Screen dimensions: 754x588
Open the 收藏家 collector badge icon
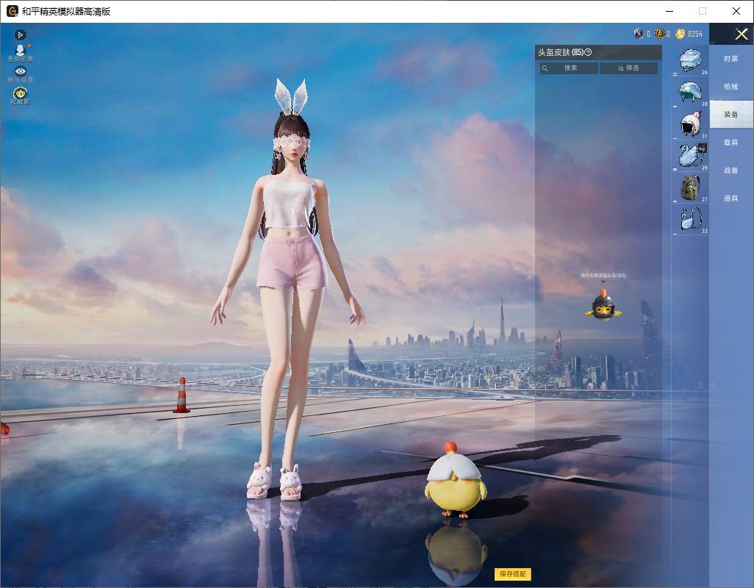tap(20, 96)
